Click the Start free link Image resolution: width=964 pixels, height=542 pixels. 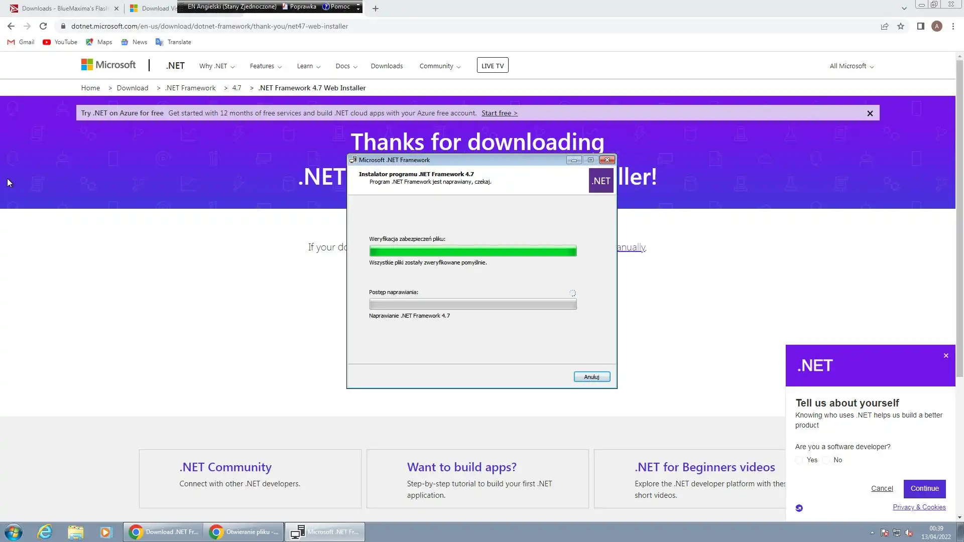[499, 113]
